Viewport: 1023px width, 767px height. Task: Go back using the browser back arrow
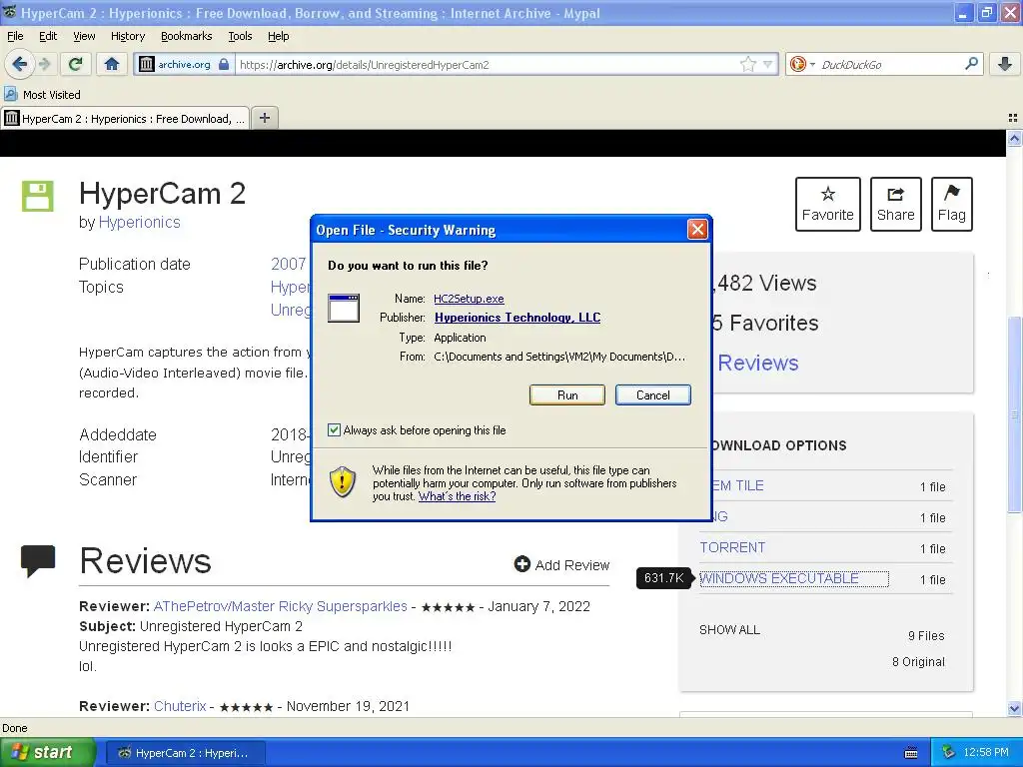pos(20,64)
